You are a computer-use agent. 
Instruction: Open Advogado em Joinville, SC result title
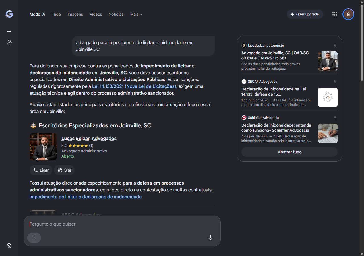pyautogui.click(x=275, y=55)
